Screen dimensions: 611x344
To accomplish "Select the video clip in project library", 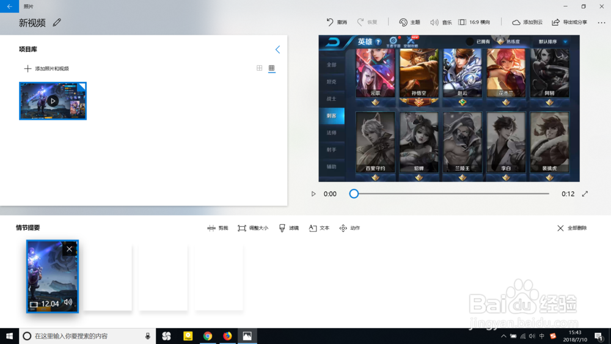I will [53, 101].
